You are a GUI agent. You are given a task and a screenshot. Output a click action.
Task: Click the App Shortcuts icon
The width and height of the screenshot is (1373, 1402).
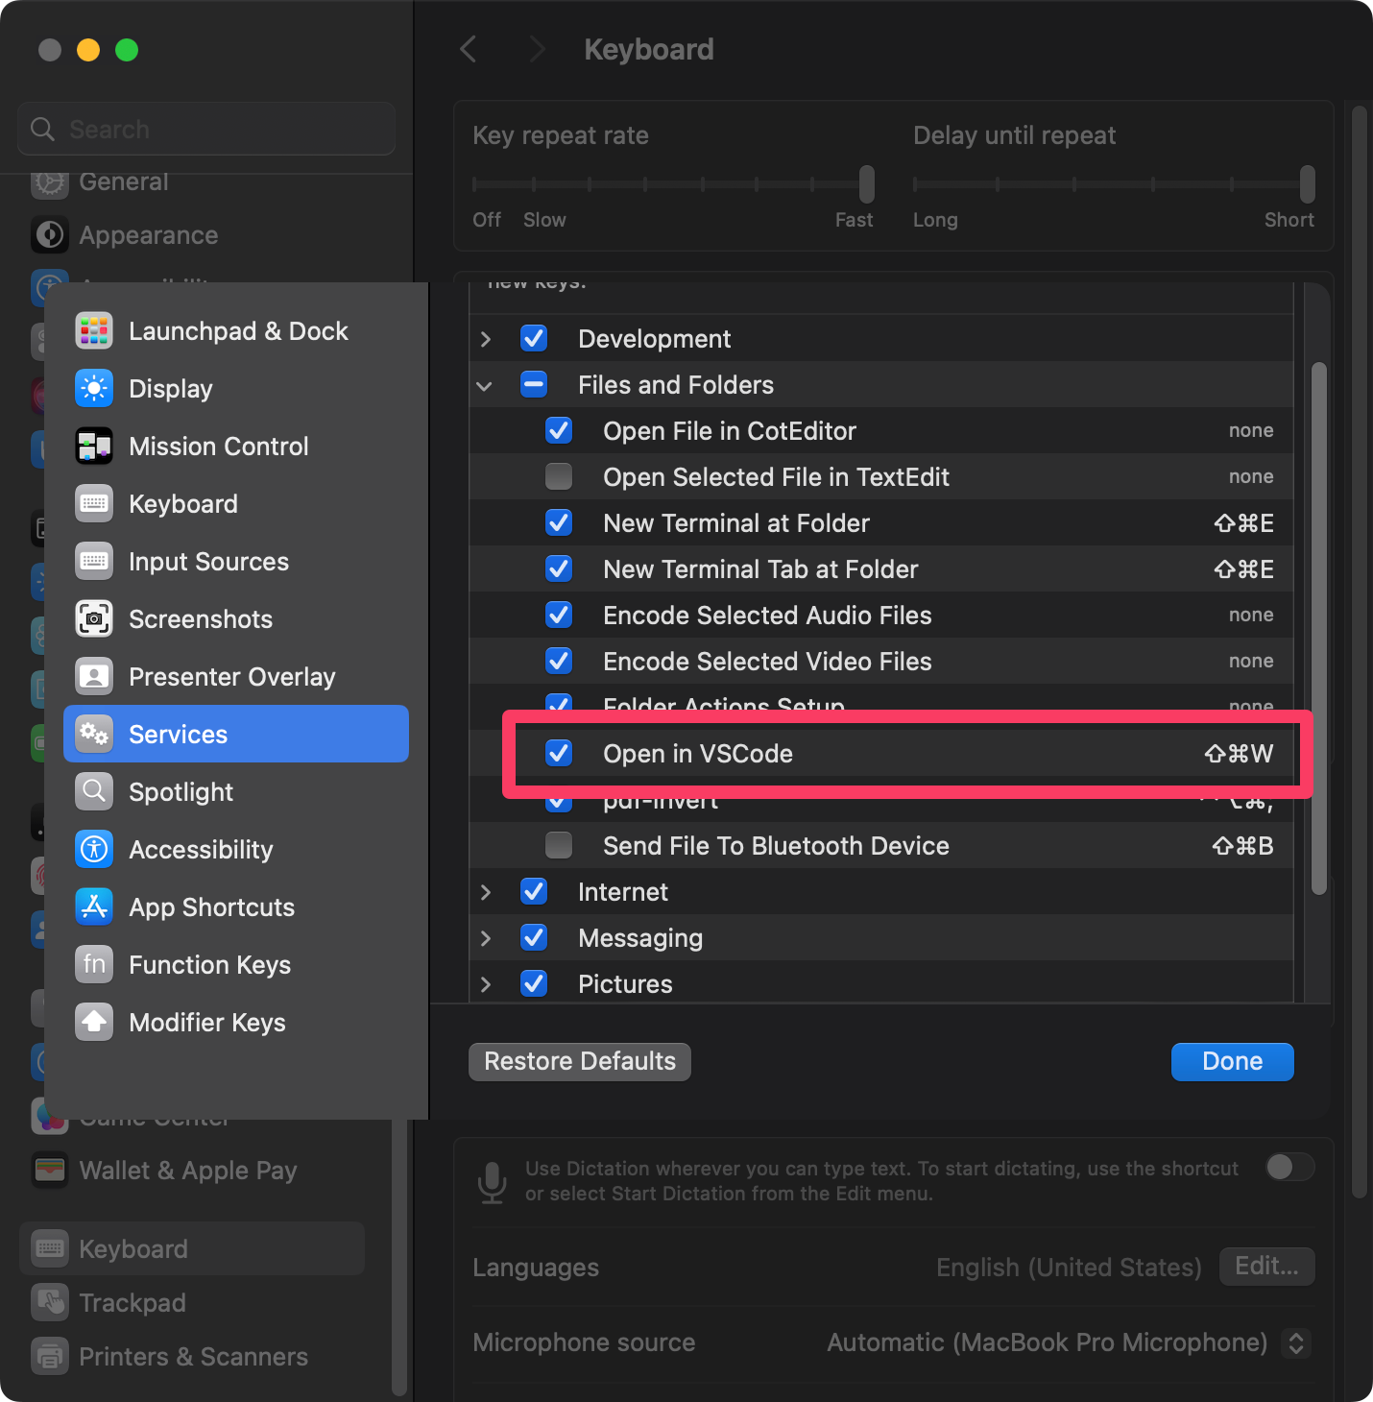pyautogui.click(x=94, y=907)
